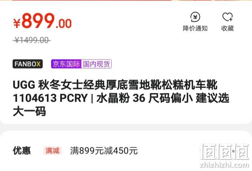Open the 满899元减450元 promotion details
The image size is (252, 171).
tap(104, 151)
